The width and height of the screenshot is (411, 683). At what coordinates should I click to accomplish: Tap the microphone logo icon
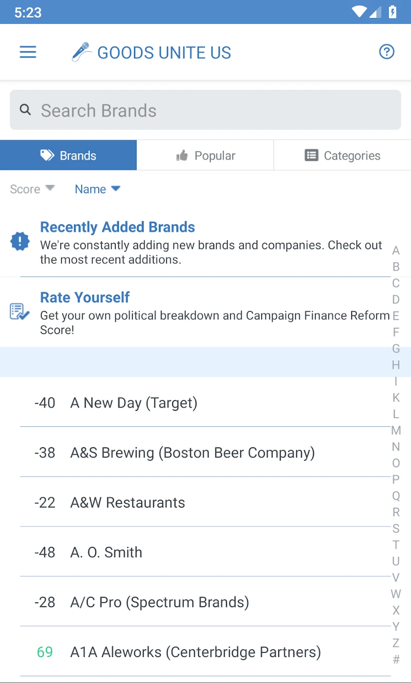coord(82,52)
